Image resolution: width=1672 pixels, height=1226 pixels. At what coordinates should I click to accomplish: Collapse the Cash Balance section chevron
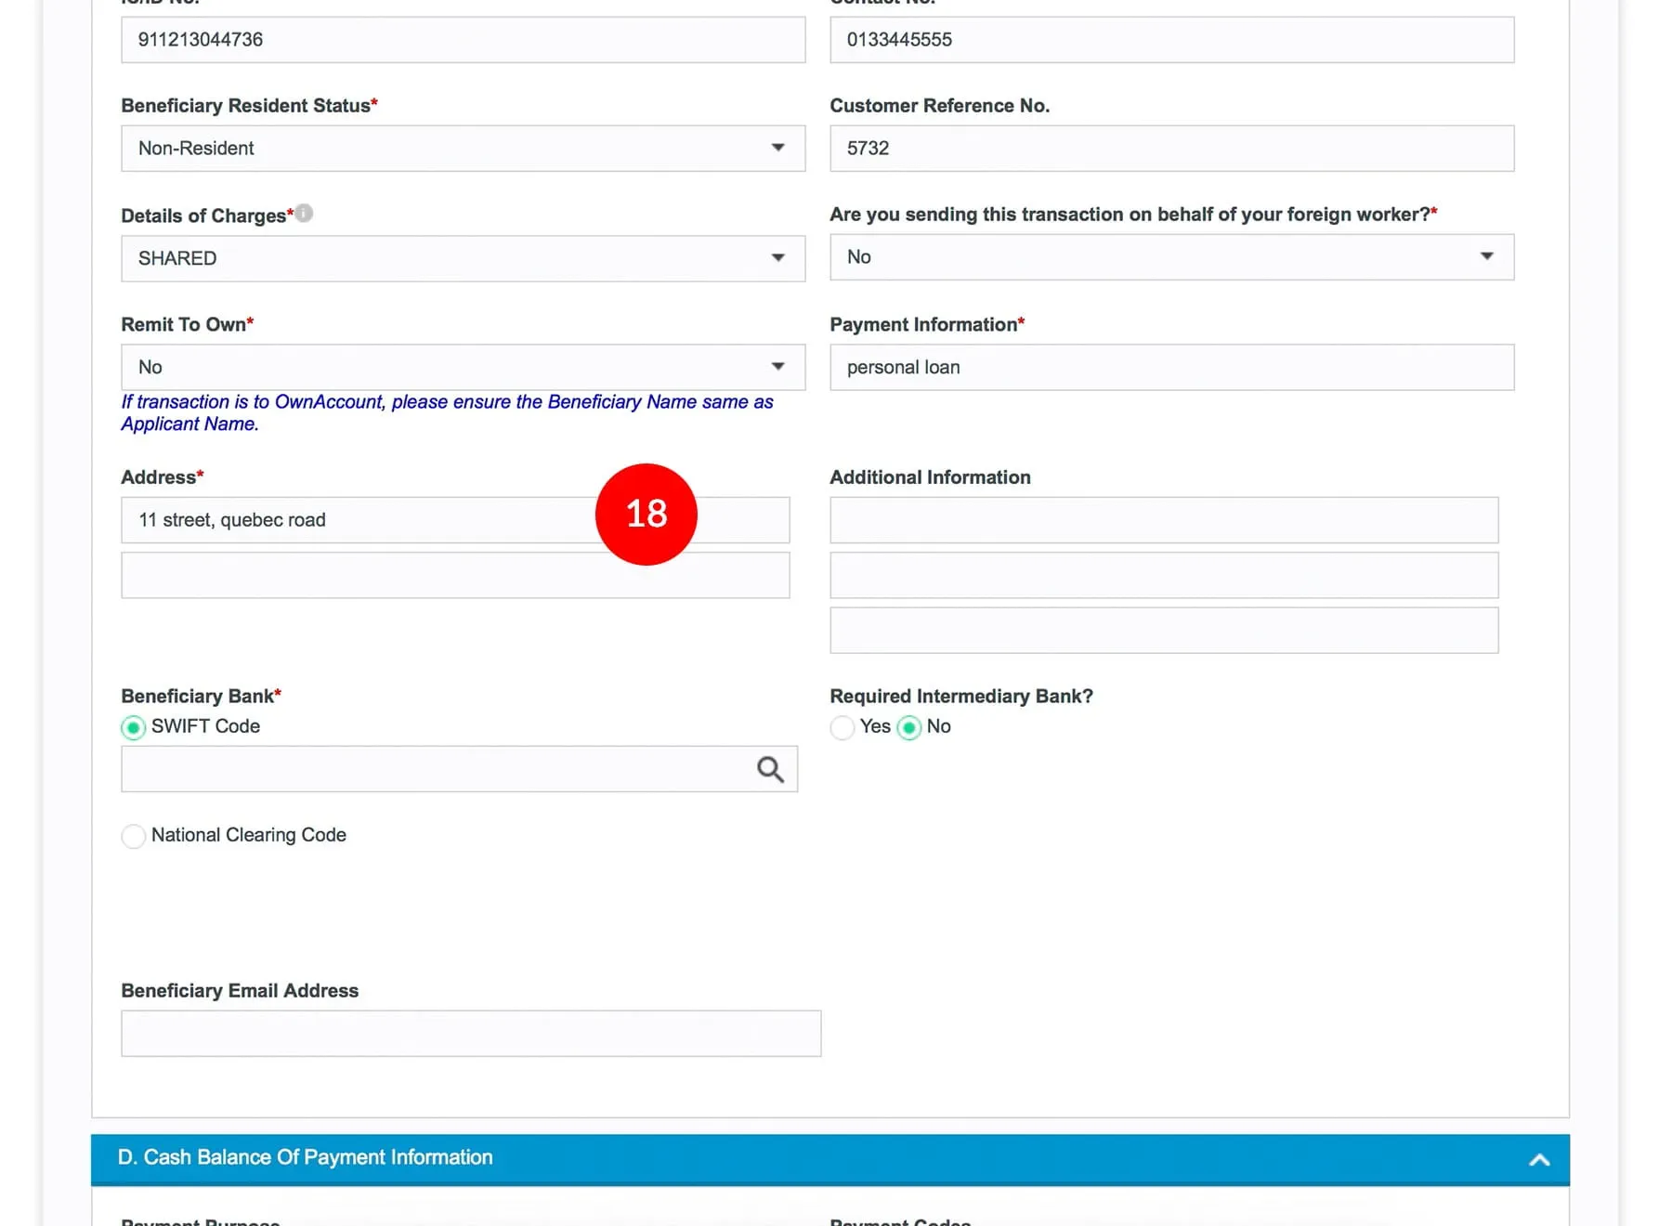(x=1539, y=1159)
